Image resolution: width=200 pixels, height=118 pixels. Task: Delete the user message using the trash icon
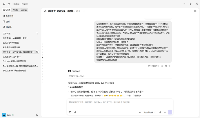(166, 66)
